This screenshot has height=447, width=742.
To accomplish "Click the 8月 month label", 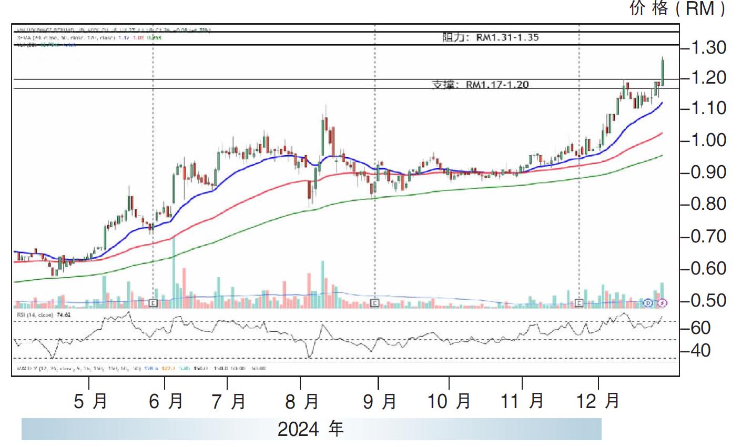I will point(302,402).
